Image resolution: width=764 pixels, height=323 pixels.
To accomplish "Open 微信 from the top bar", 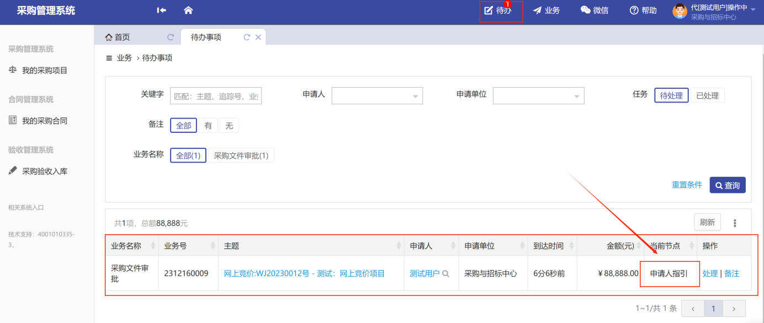I will 595,10.
